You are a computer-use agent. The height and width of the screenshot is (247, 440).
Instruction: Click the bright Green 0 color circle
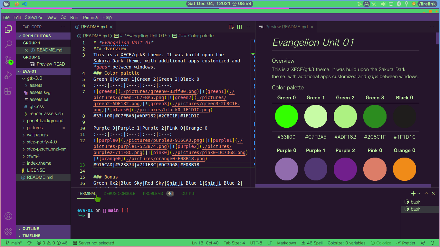(286, 116)
